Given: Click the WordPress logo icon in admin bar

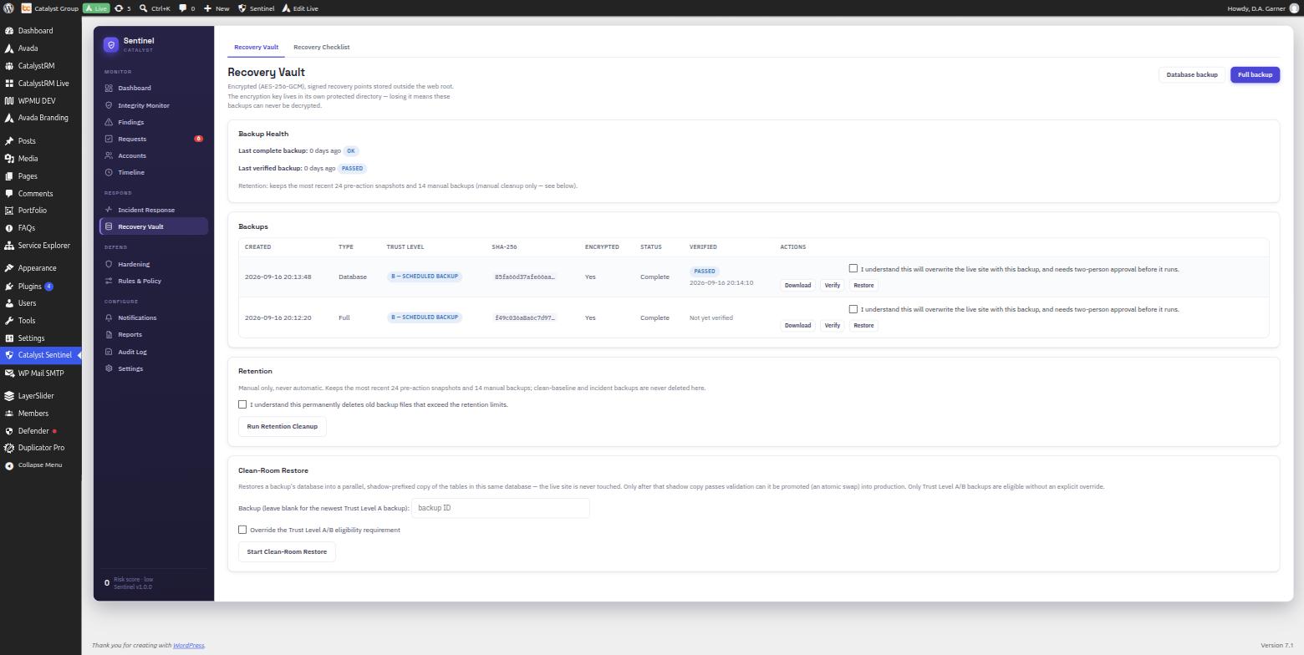Looking at the screenshot, I should (x=8, y=8).
